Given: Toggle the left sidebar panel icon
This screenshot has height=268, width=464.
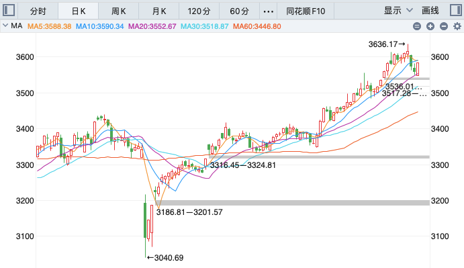Looking at the screenshot, I should click(x=9, y=10).
